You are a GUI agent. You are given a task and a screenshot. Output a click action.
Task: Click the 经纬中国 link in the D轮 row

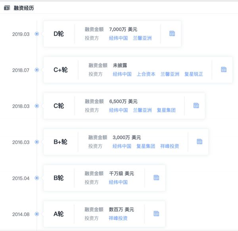point(118,38)
